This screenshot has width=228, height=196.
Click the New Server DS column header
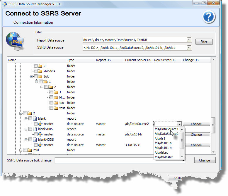[167, 60]
